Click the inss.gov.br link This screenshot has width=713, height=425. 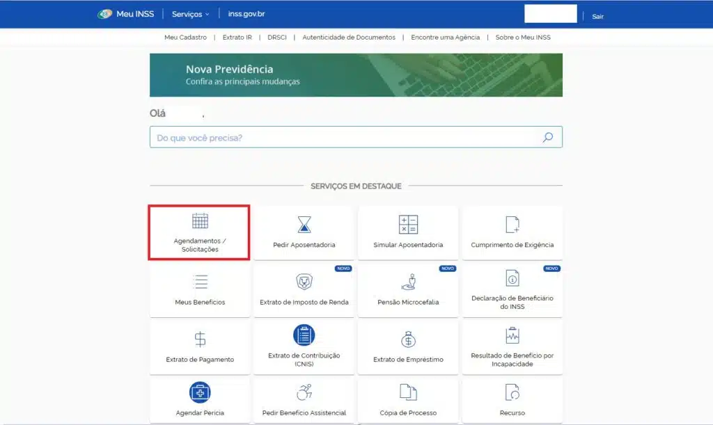246,14
